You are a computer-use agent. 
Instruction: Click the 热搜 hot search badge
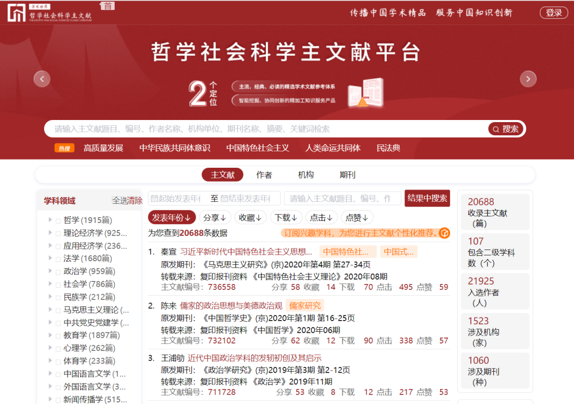tap(64, 148)
